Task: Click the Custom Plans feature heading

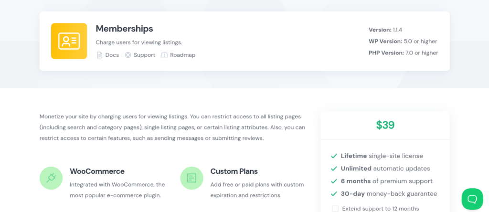Action: click(x=234, y=171)
